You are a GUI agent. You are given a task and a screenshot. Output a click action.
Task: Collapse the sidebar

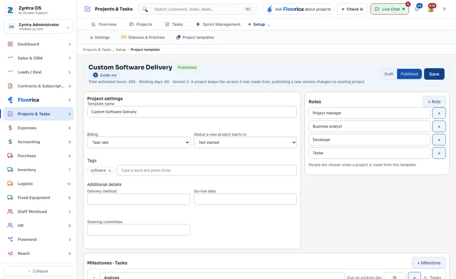(38, 271)
